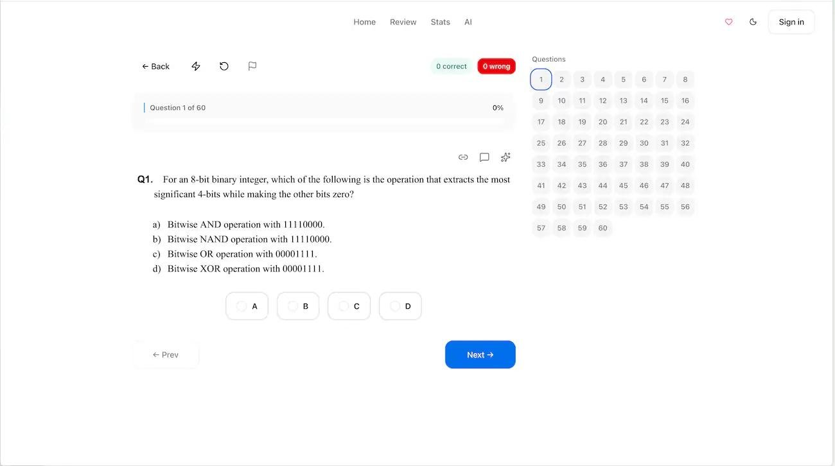This screenshot has width=835, height=466.
Task: Jump to question 60 in grid
Action: (x=602, y=228)
